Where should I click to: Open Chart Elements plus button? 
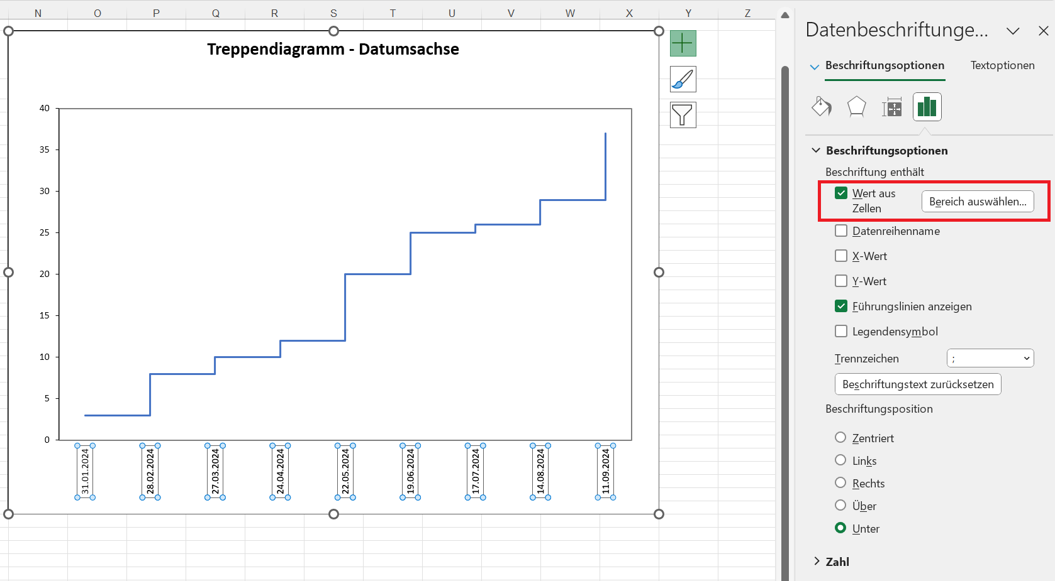(x=683, y=43)
